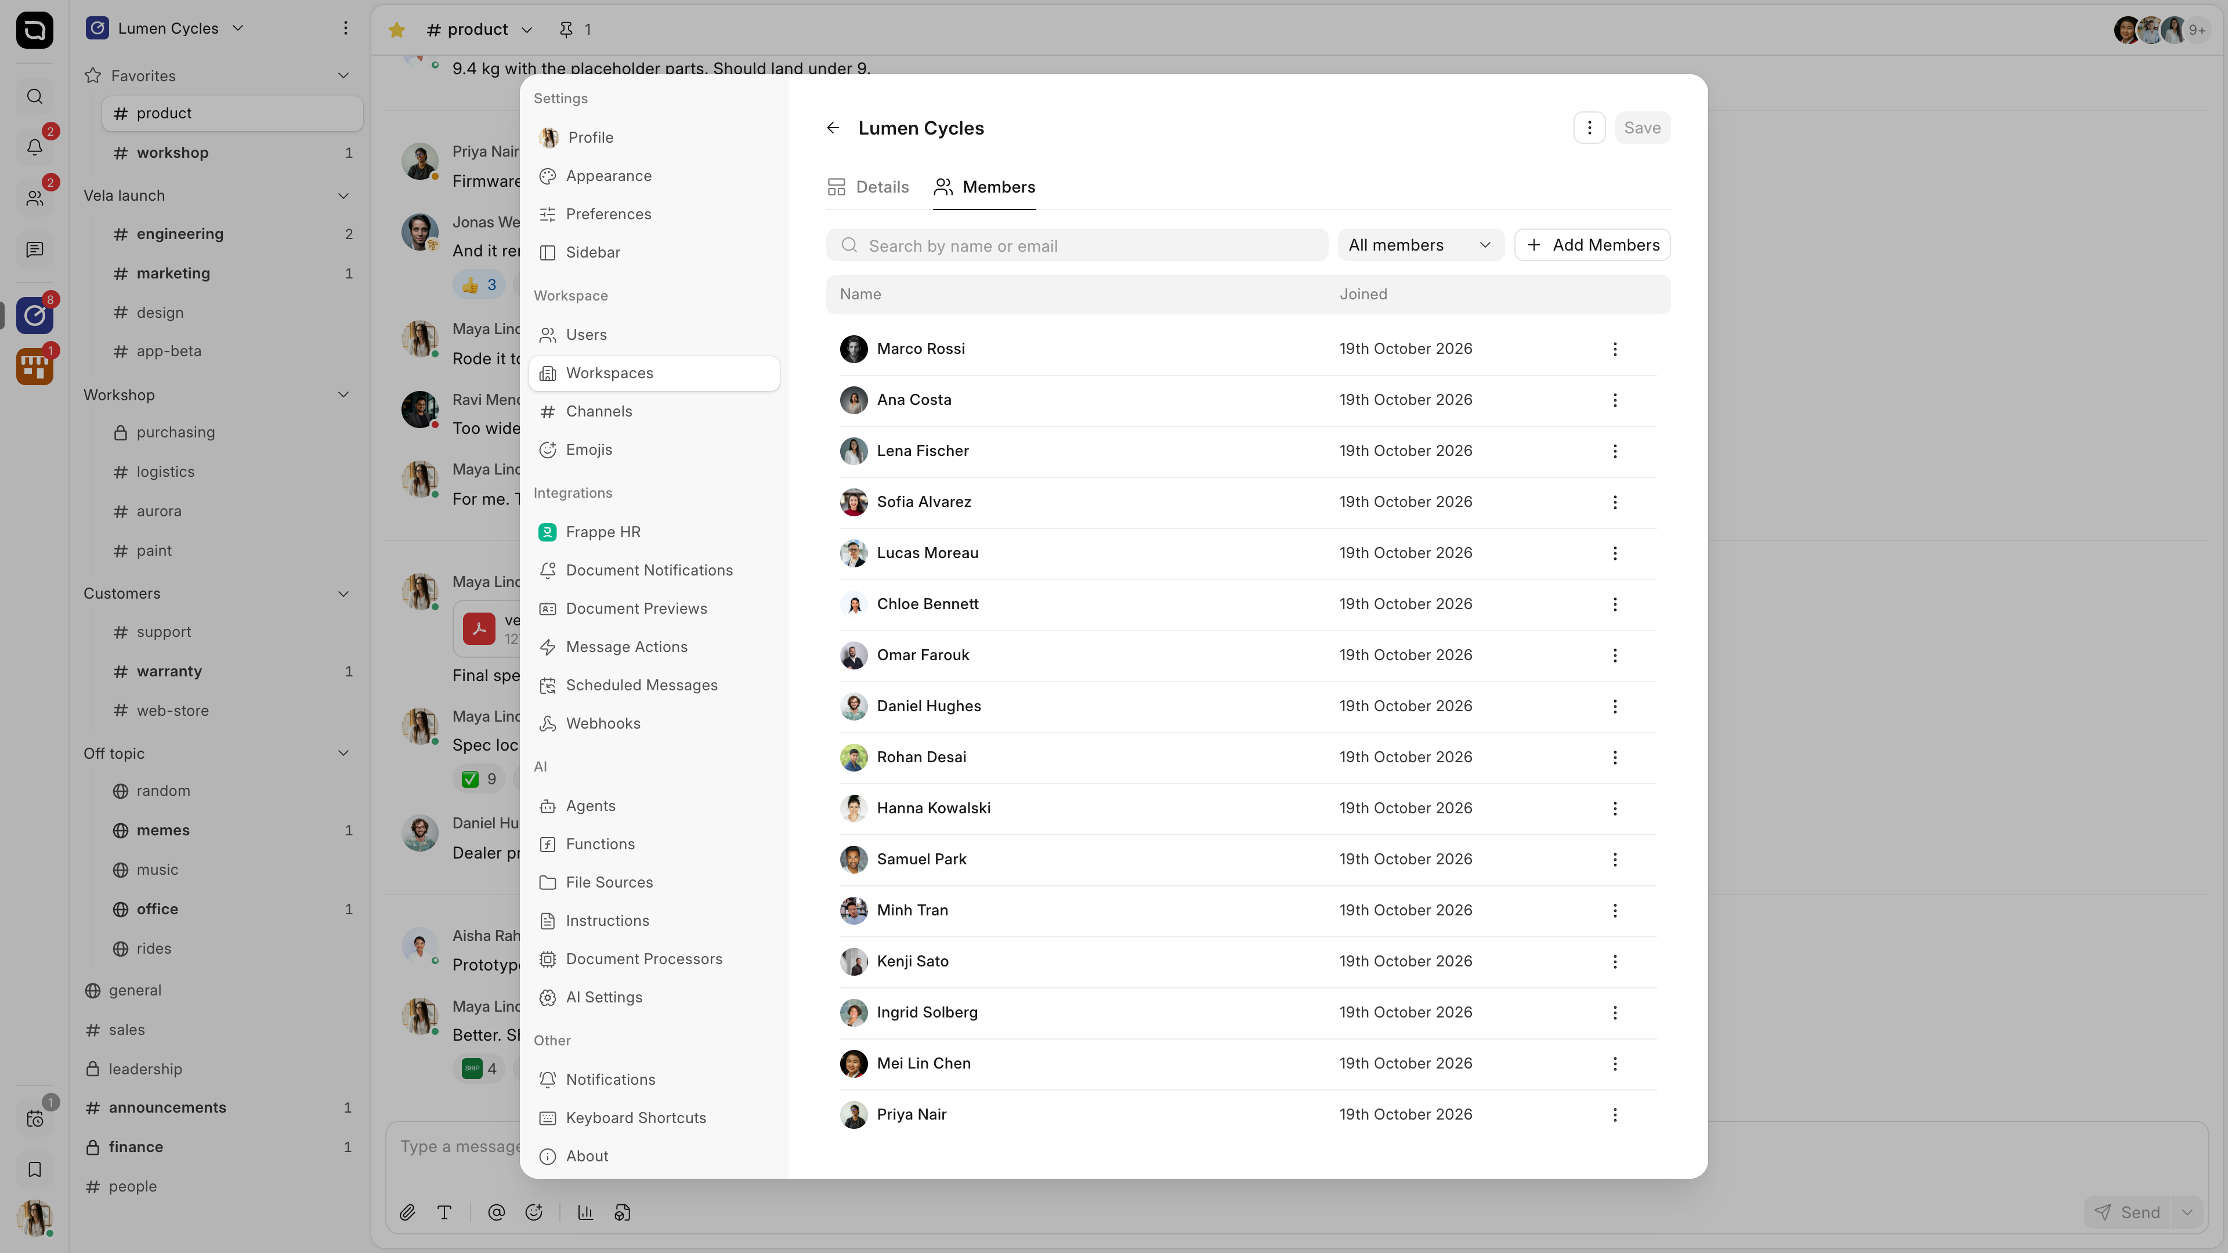Click the Search by name or email field
Viewport: 2228px width, 1253px height.
(1077, 245)
